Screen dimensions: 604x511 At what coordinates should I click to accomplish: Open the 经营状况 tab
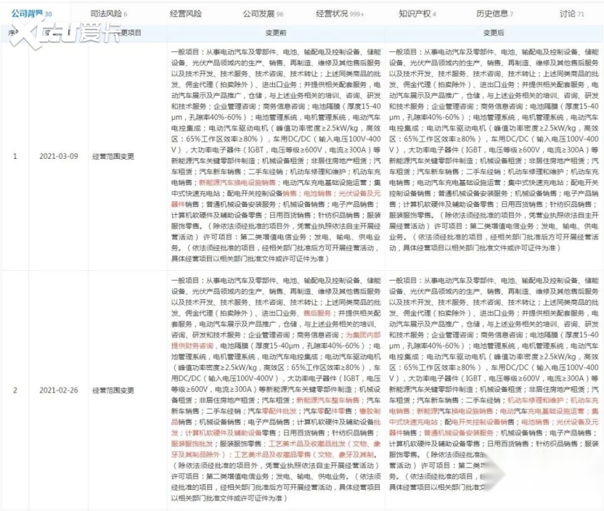pos(340,13)
